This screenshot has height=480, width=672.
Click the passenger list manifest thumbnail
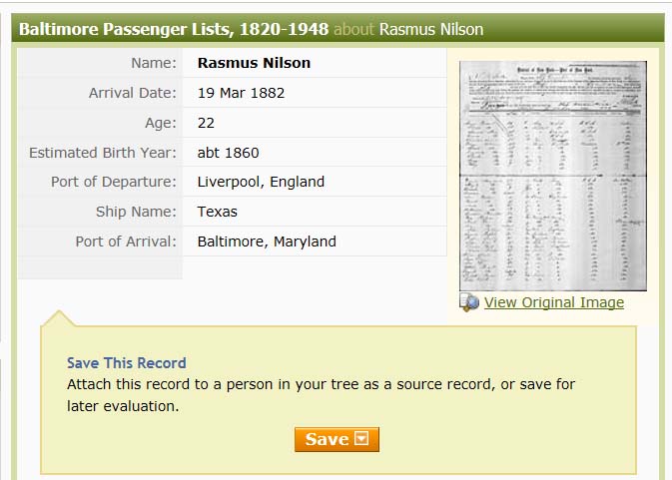[553, 176]
